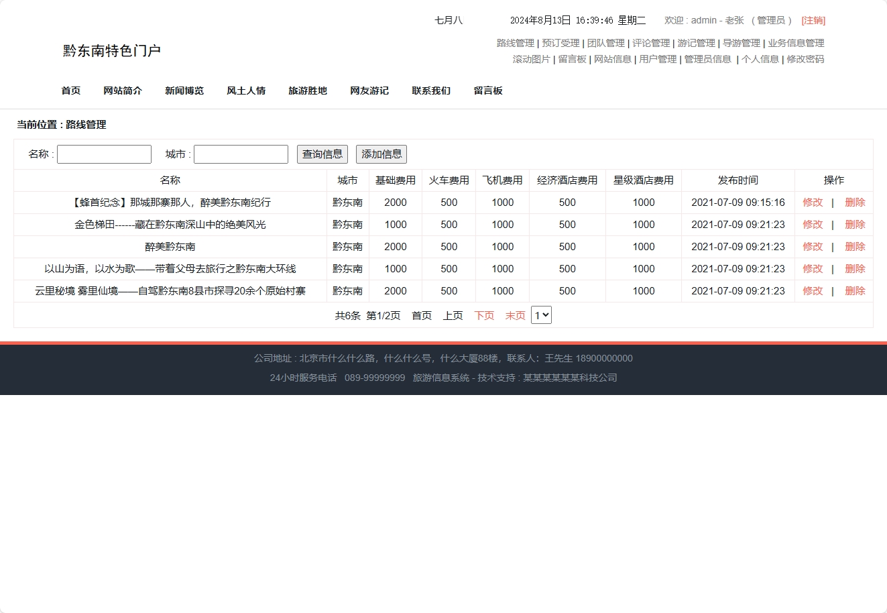The height and width of the screenshot is (613, 887).
Task: Jump to last page via 末页
Action: tap(515, 316)
